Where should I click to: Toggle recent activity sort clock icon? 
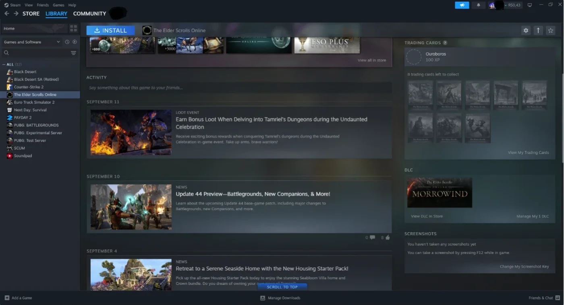coord(67,42)
